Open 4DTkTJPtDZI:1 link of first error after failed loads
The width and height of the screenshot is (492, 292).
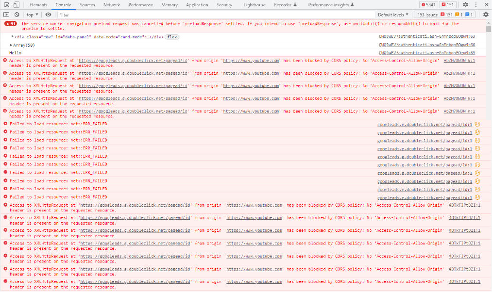coord(464,205)
